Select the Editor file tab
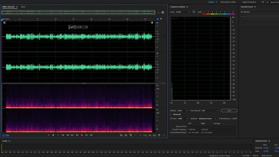 click(8, 7)
